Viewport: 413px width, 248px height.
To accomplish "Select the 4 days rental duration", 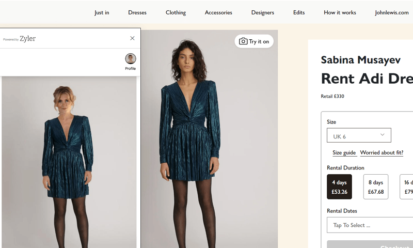I will pos(339,187).
